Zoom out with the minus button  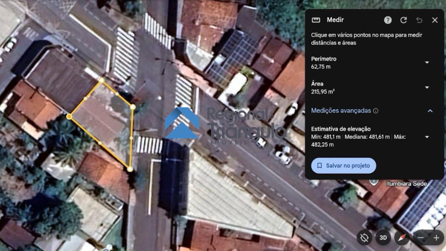421,238
